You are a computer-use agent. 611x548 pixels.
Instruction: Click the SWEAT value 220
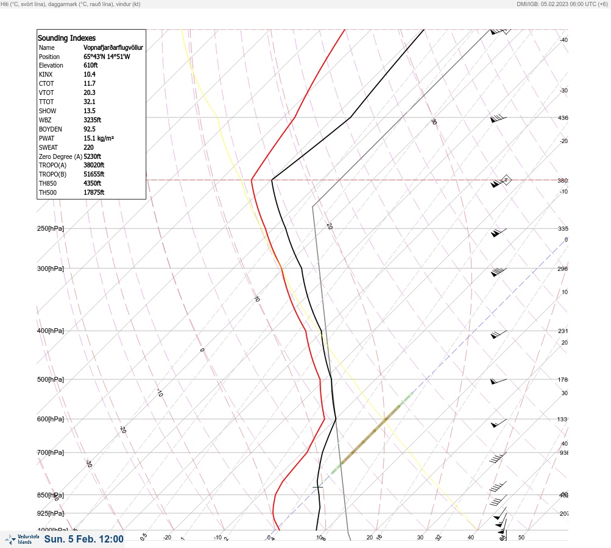coord(88,147)
